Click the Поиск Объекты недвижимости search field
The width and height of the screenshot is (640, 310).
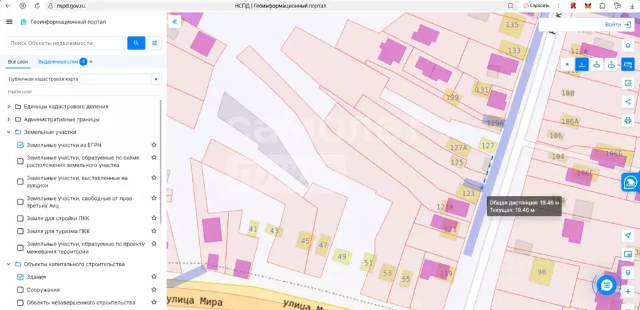[65, 42]
